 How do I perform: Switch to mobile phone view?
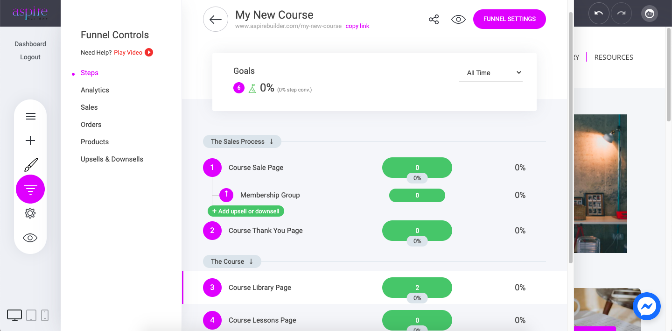(x=45, y=316)
